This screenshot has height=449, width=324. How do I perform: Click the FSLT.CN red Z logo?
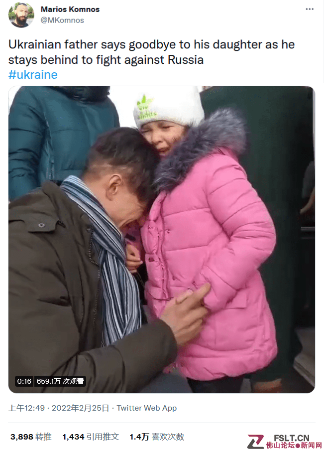pyautogui.click(x=255, y=441)
